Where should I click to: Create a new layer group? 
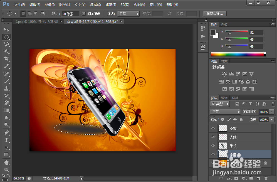tap(251, 178)
